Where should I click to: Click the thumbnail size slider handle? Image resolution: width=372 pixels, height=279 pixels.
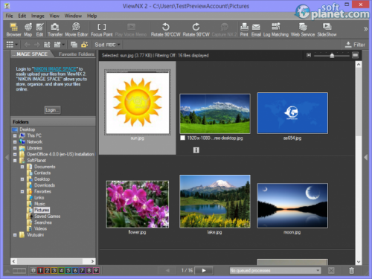(332, 56)
